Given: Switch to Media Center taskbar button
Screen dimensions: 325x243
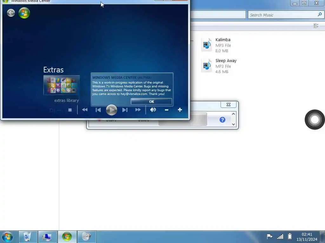Looking at the screenshot, I should (67, 237).
